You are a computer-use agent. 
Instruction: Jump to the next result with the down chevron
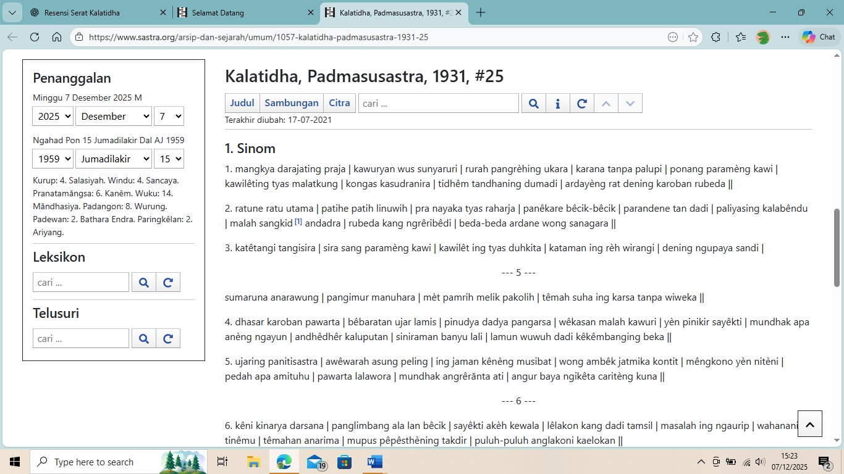(630, 103)
